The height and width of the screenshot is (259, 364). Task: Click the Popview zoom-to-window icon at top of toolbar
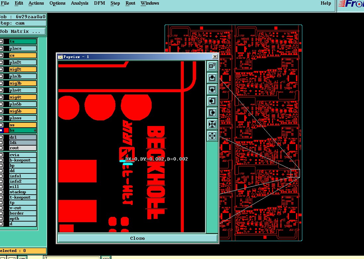[212, 66]
